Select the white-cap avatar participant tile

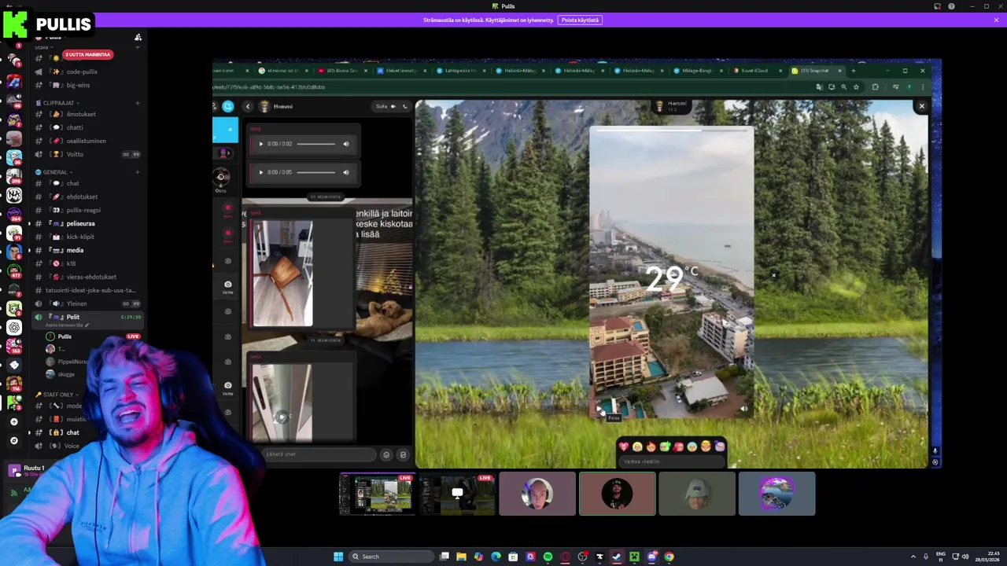[x=697, y=494]
